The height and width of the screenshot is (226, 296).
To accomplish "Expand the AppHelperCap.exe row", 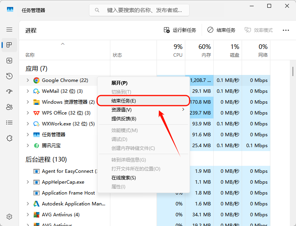I will [28, 182].
